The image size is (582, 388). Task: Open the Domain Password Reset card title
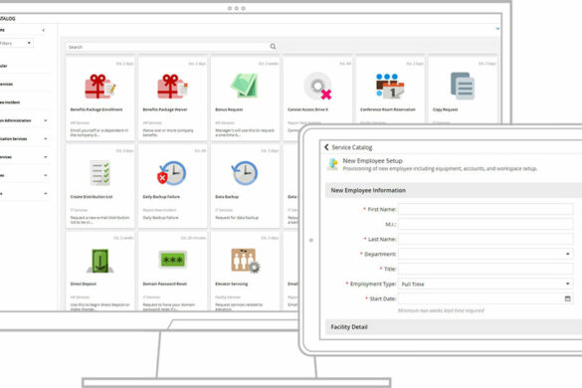[x=165, y=284]
